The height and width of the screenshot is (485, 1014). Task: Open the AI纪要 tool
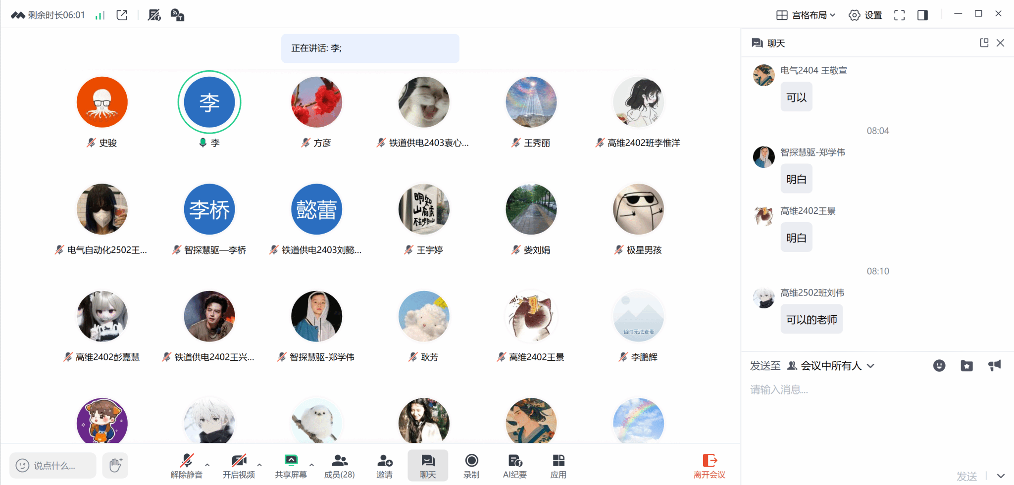pyautogui.click(x=515, y=466)
